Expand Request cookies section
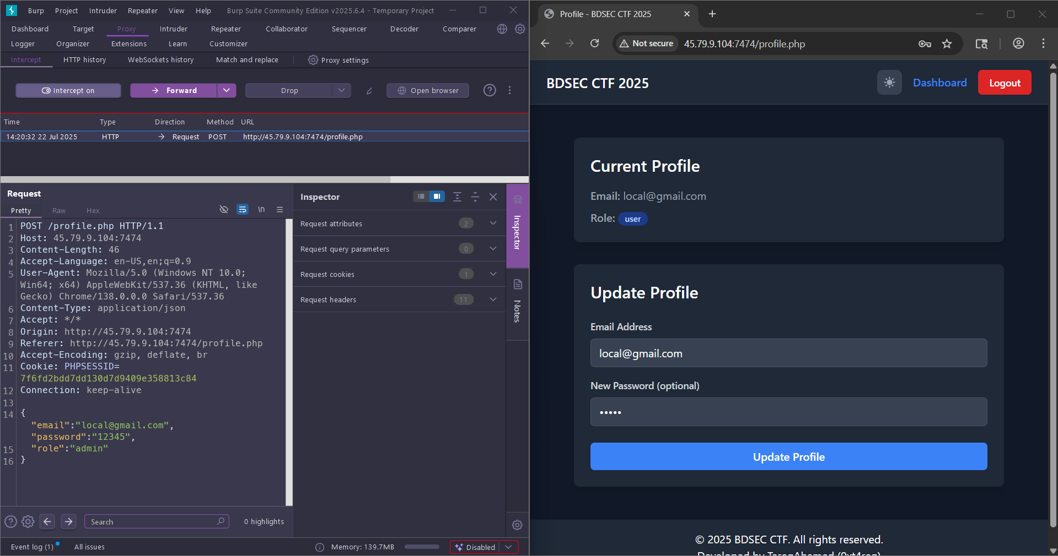Image resolution: width=1058 pixels, height=556 pixels. click(x=493, y=274)
